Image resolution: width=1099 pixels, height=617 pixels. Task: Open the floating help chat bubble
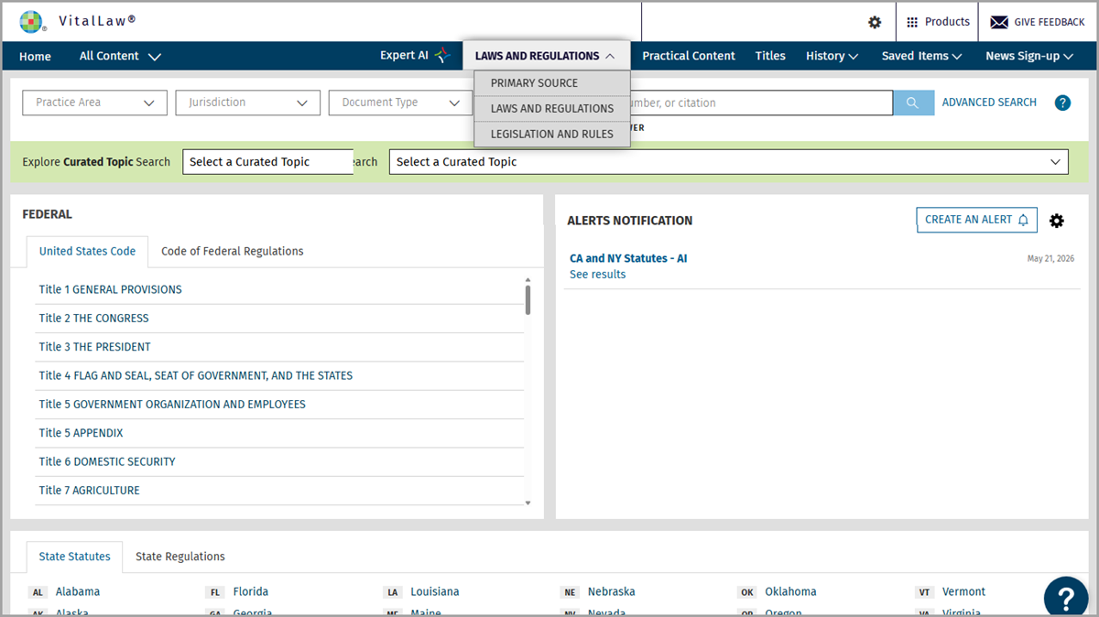point(1066,597)
